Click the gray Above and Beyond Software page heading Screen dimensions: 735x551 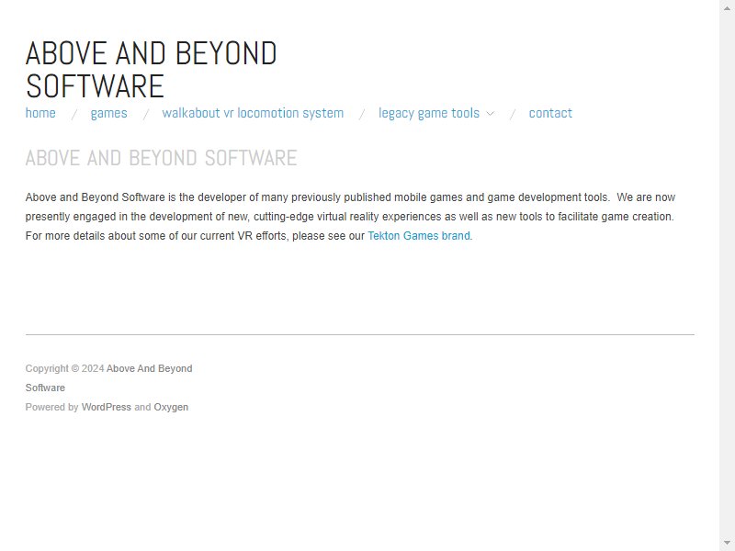click(x=162, y=158)
